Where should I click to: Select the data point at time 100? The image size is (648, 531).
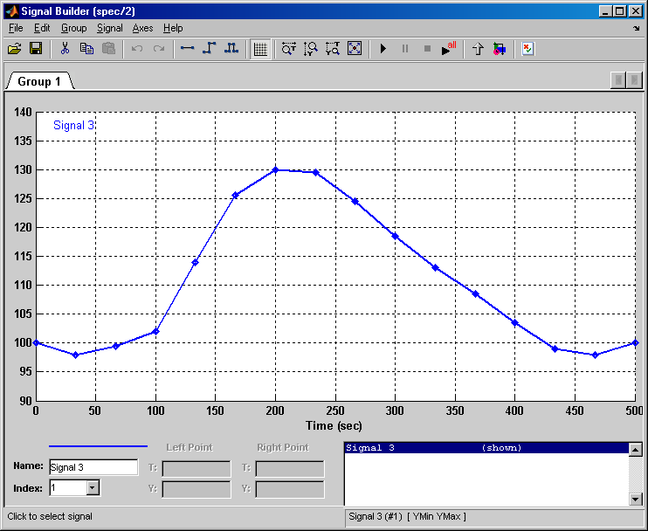click(x=155, y=331)
